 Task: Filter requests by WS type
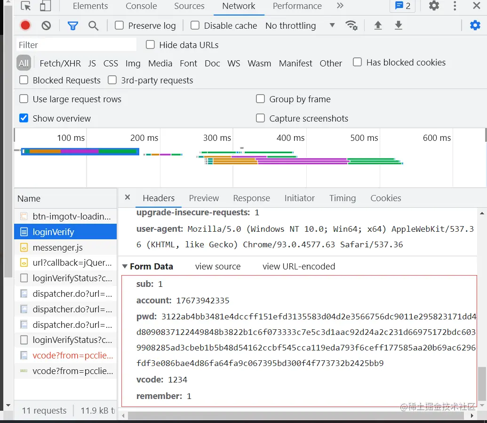(233, 63)
